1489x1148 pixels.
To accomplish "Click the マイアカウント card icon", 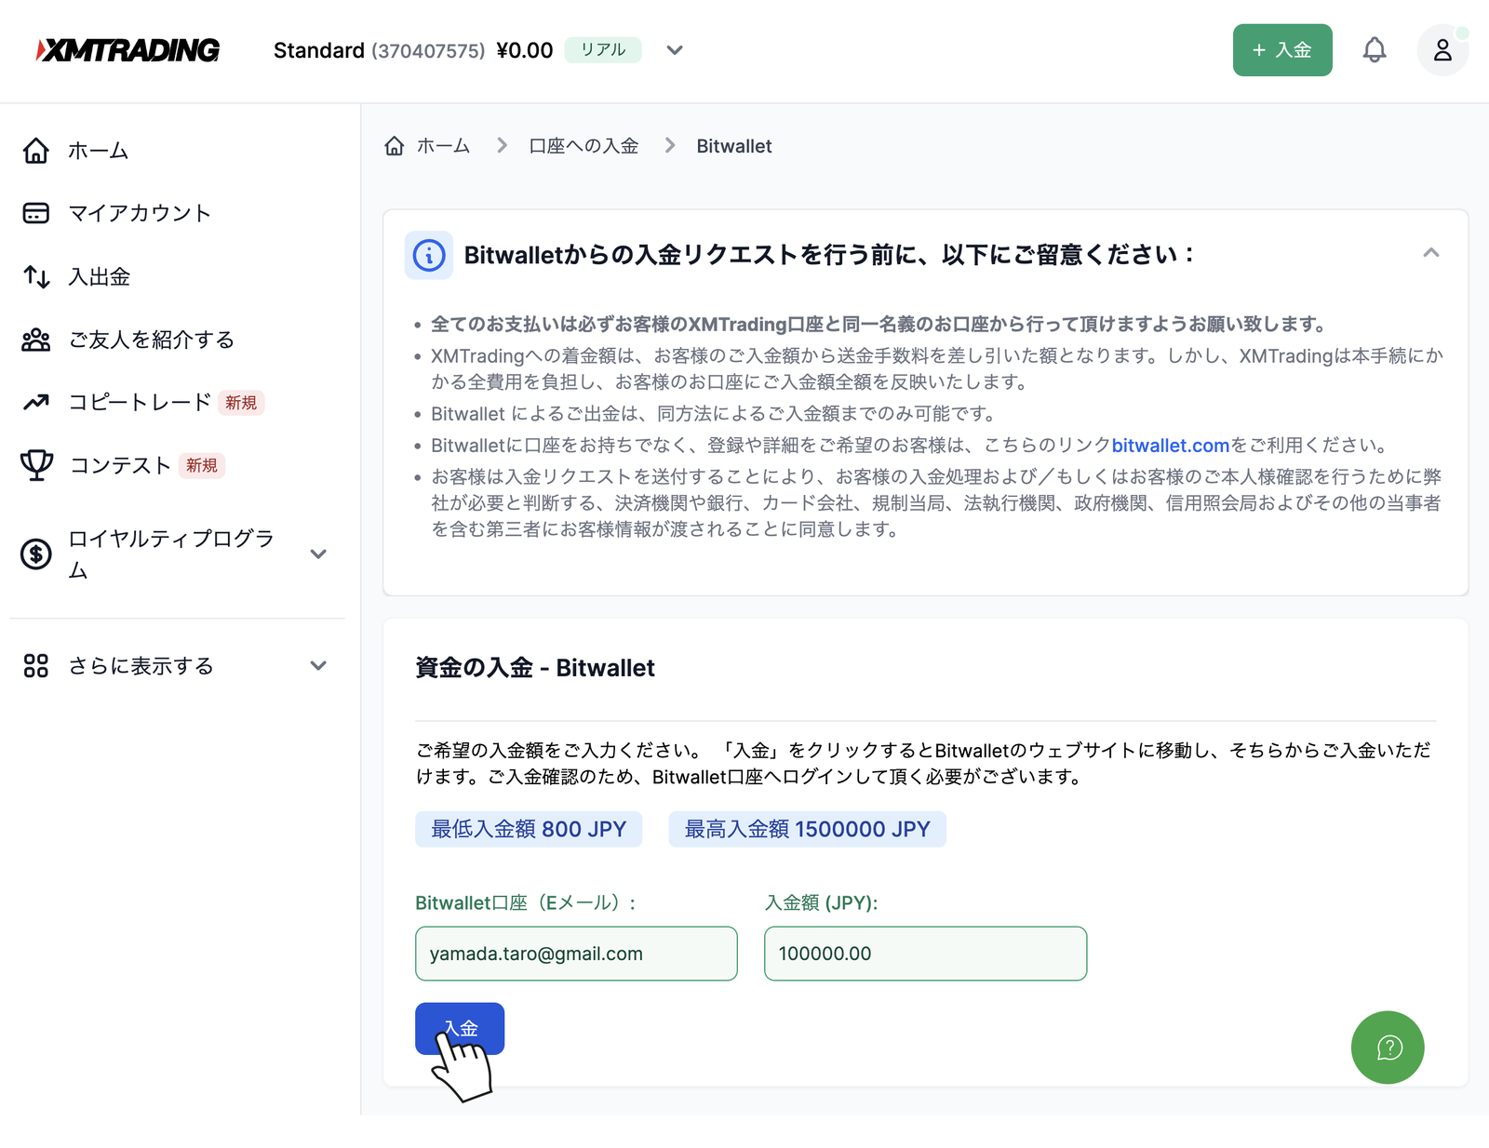I will pos(36,213).
